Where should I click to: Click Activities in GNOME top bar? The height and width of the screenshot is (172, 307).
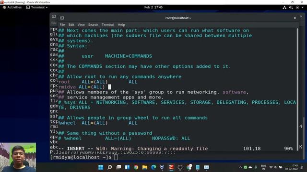coord(12,7)
